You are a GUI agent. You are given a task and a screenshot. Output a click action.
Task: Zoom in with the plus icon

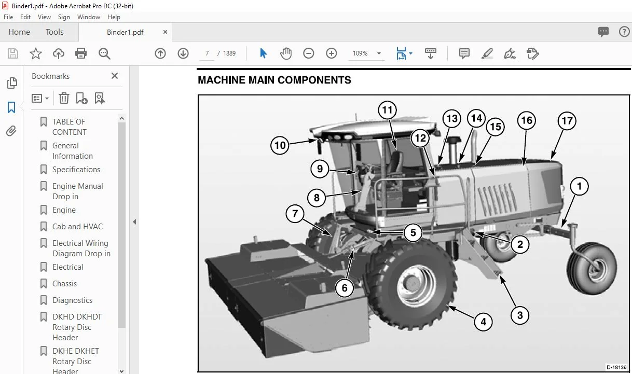click(x=332, y=53)
